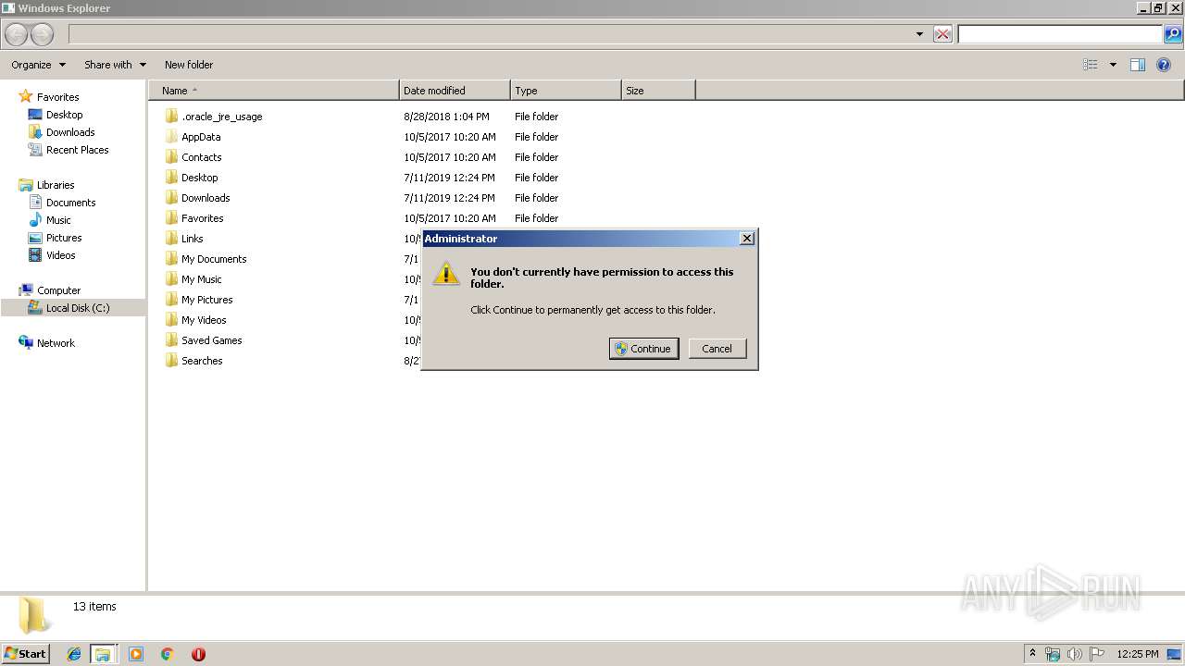Sort by Size column header
The width and height of the screenshot is (1185, 666).
coord(658,91)
